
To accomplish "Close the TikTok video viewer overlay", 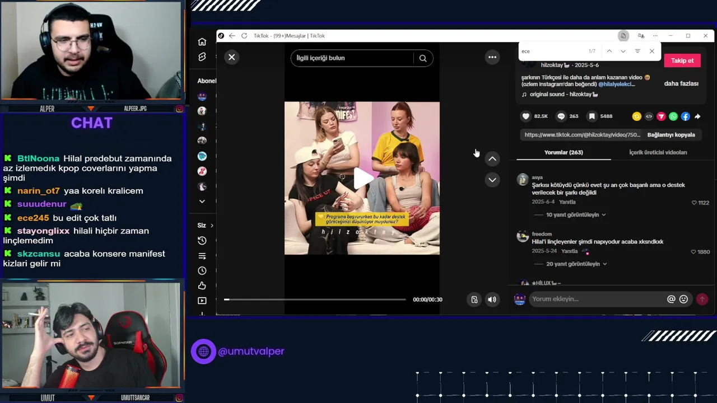I will point(231,57).
